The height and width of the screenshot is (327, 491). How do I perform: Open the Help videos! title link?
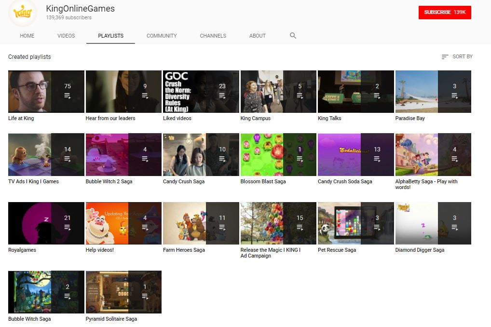[x=99, y=250]
